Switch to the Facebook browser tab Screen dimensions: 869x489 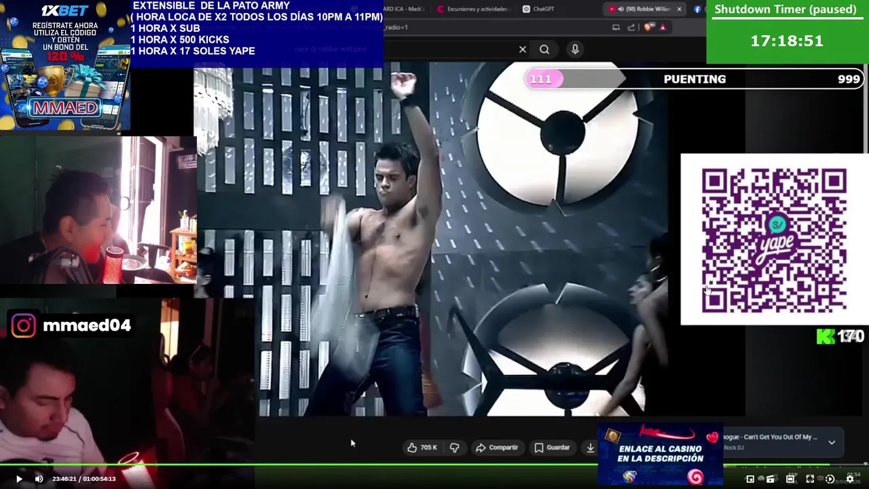coord(697,9)
